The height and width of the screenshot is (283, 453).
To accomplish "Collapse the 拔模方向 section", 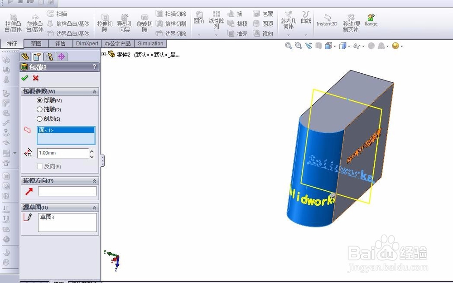I will coord(94,181).
